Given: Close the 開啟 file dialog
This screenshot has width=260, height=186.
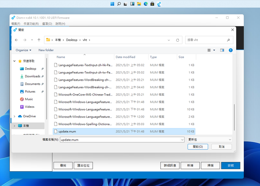Looking at the screenshot, I should tap(233, 30).
